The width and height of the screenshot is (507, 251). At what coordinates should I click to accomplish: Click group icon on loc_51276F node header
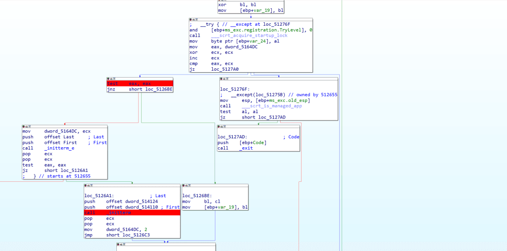tap(227, 79)
